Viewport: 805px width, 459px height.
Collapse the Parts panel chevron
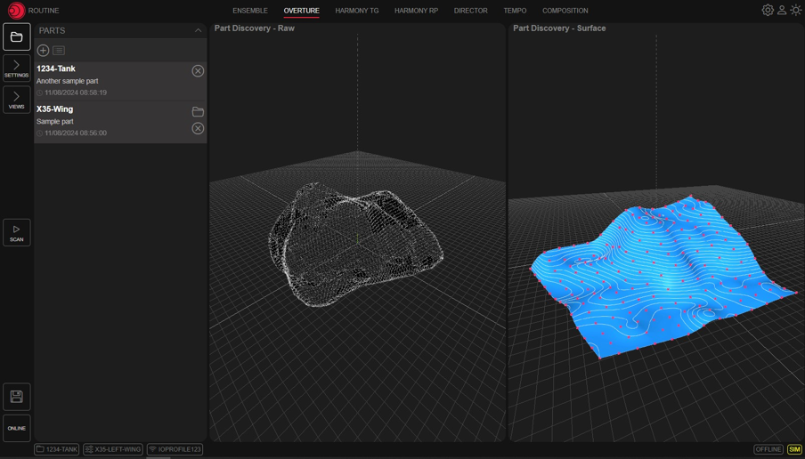(x=198, y=31)
